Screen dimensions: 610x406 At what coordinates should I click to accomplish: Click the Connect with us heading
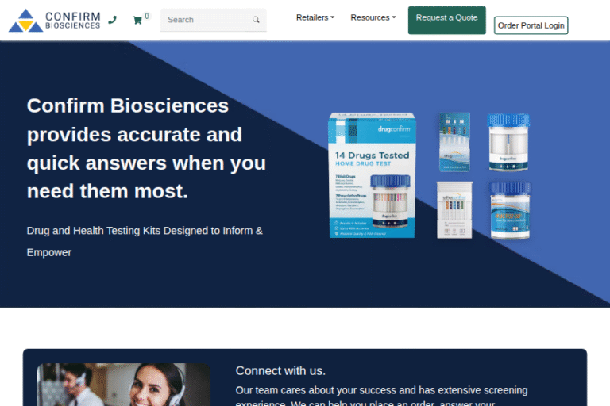coord(280,370)
